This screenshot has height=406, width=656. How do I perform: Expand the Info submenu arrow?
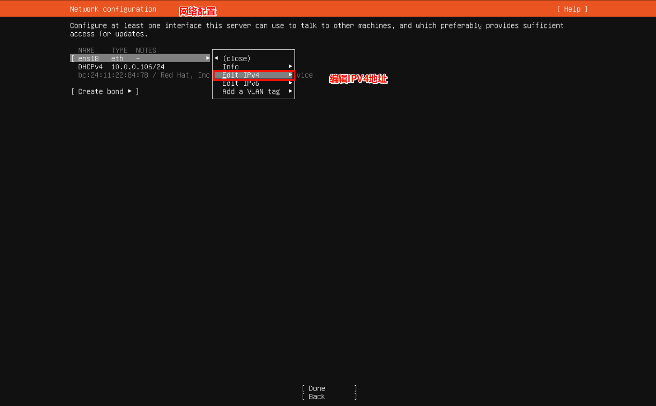pyautogui.click(x=290, y=66)
